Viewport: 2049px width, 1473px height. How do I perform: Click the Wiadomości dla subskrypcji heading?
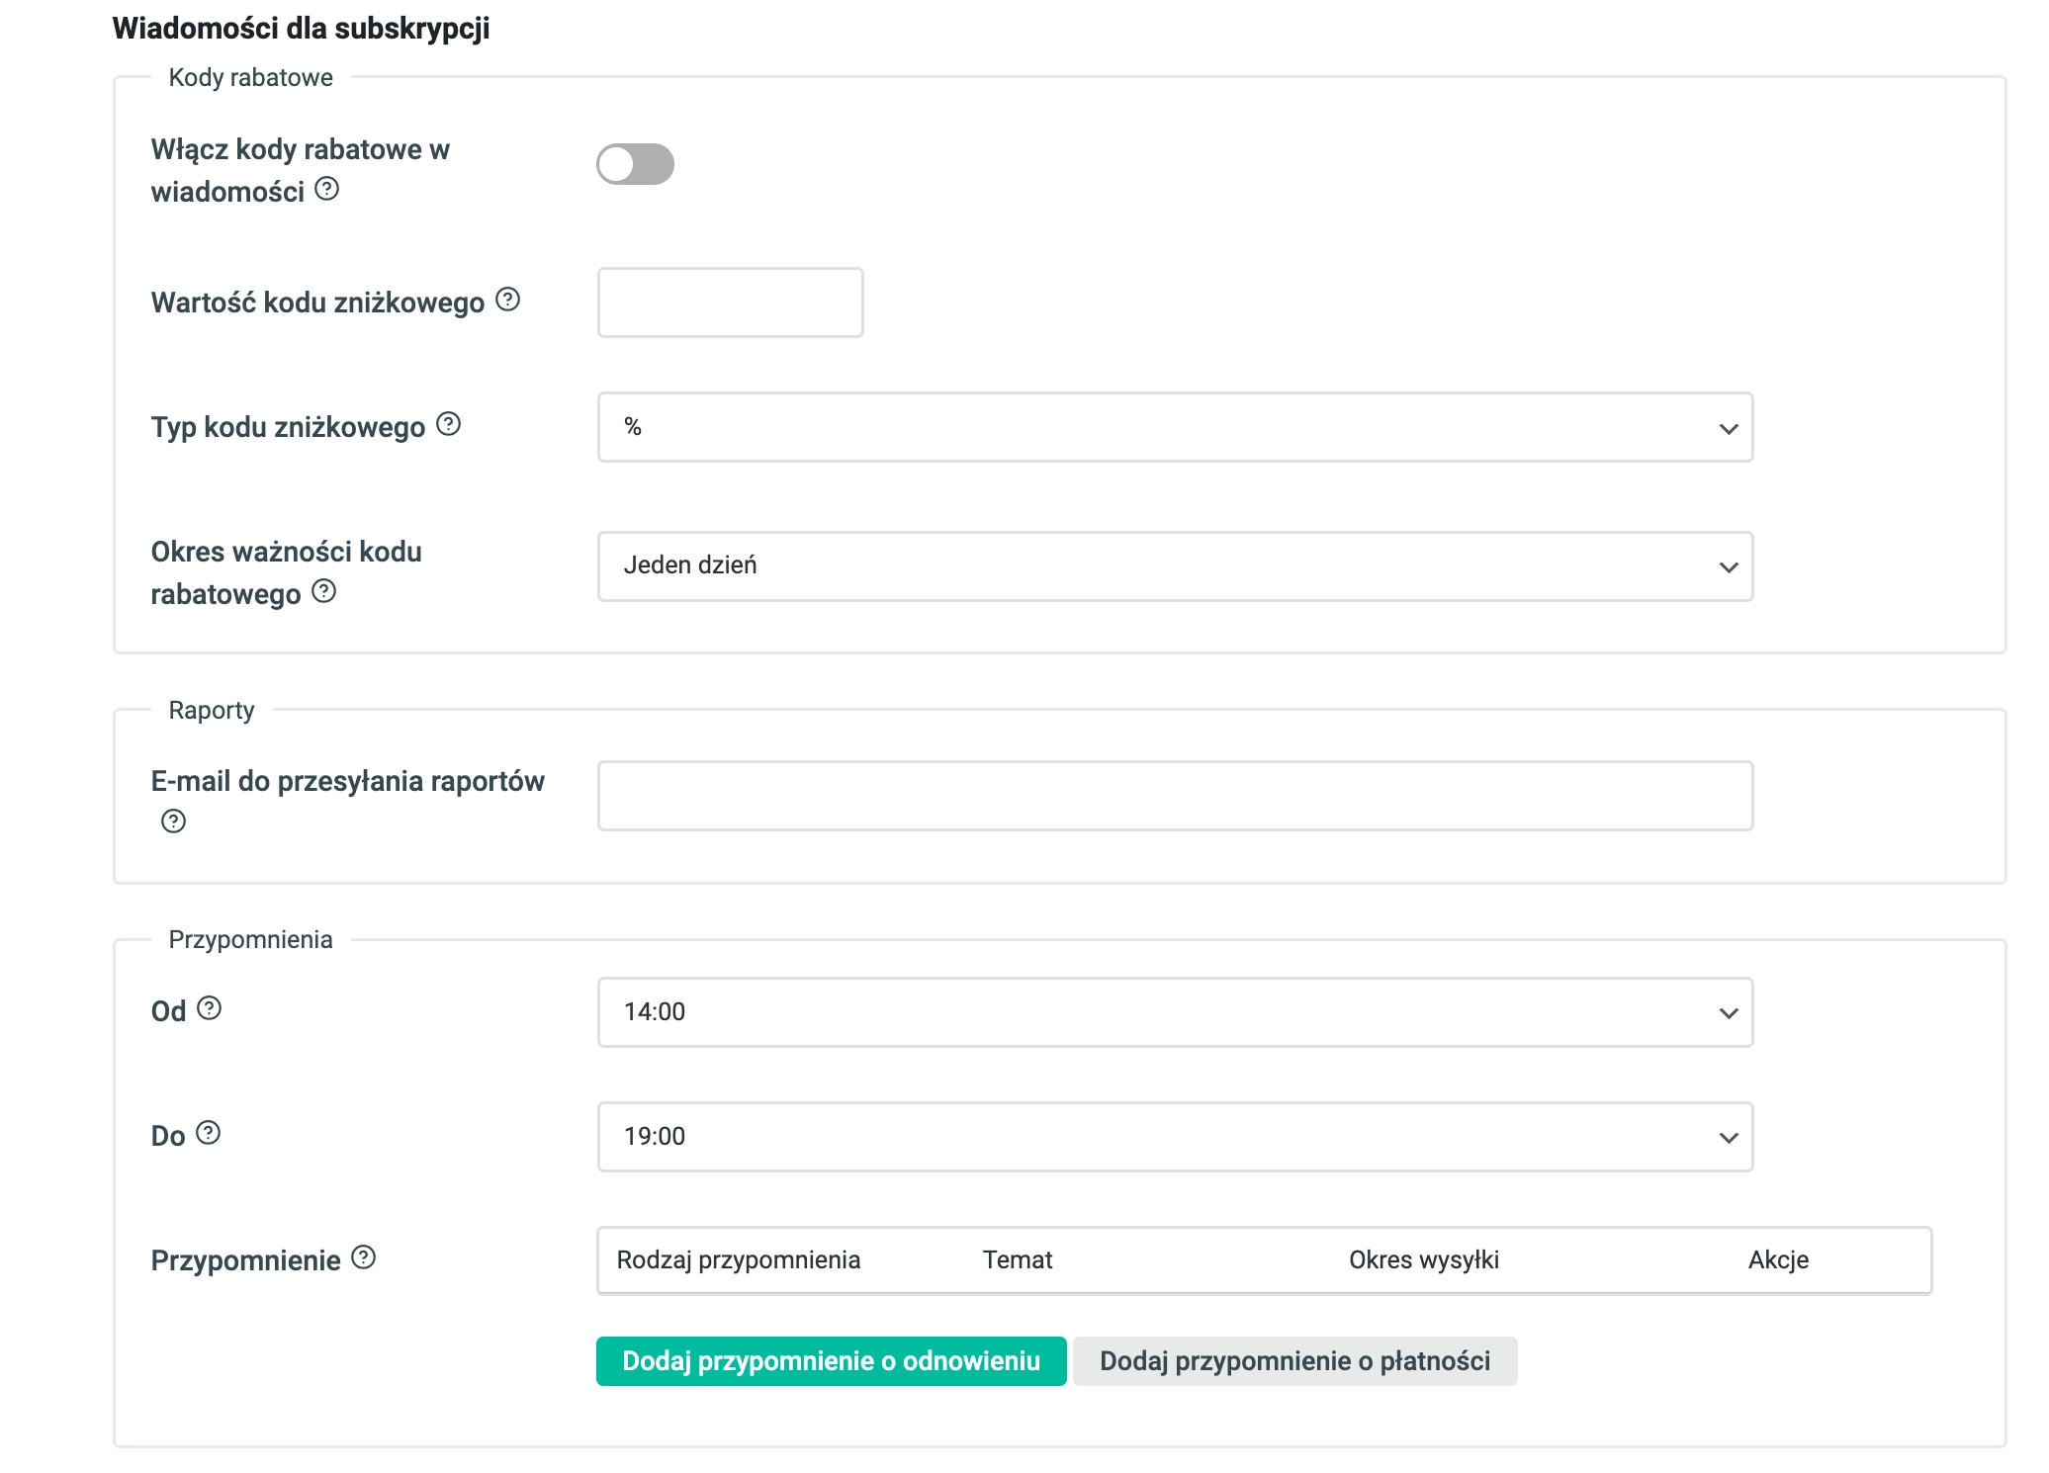[302, 29]
